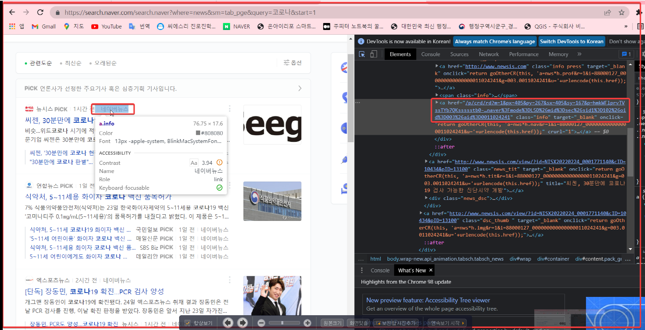Show more bookmarks with the double chevron
Image resolution: width=645 pixels, height=330 pixels.
point(626,26)
